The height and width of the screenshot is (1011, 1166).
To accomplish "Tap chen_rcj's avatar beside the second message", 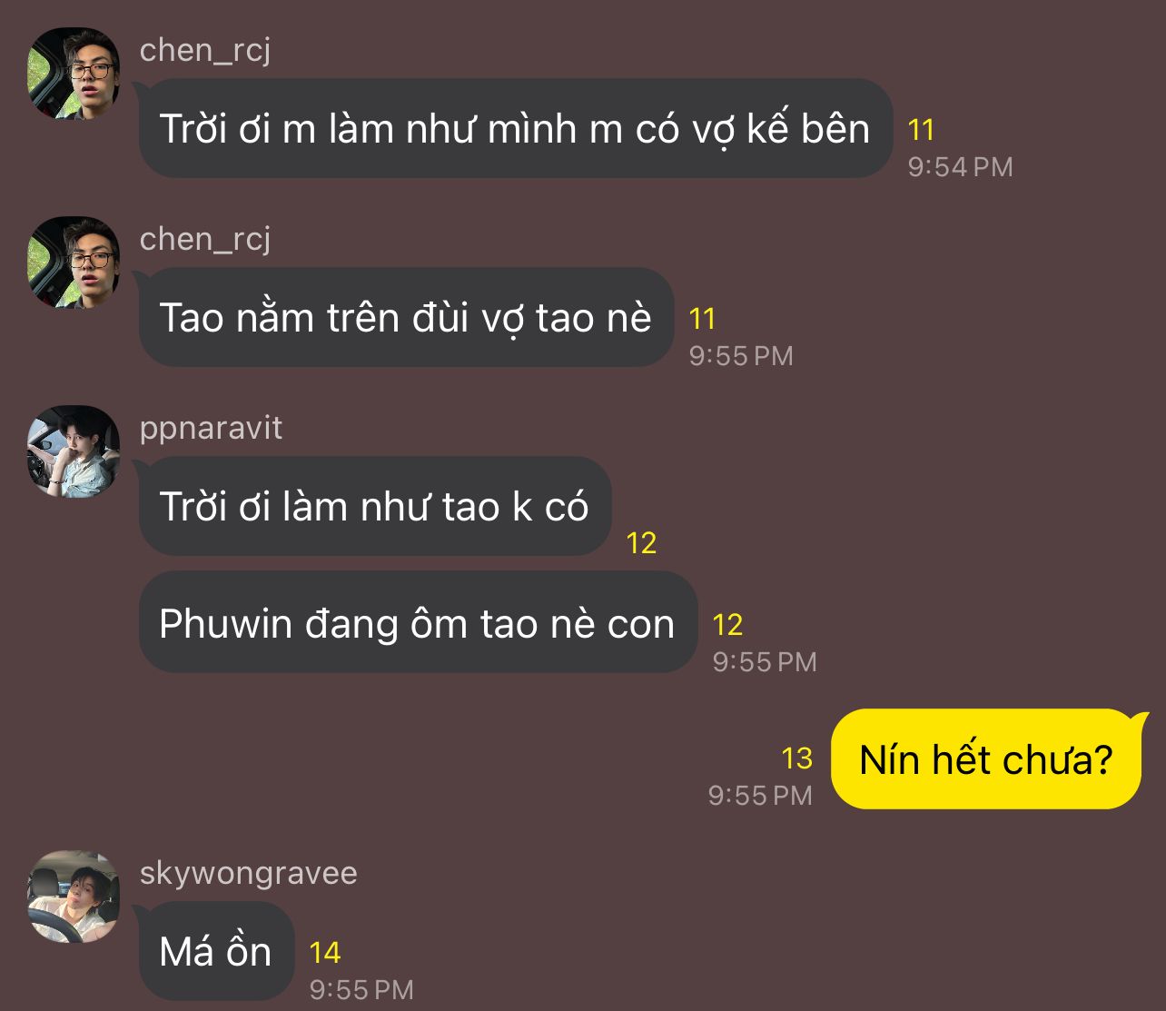I will [x=74, y=262].
